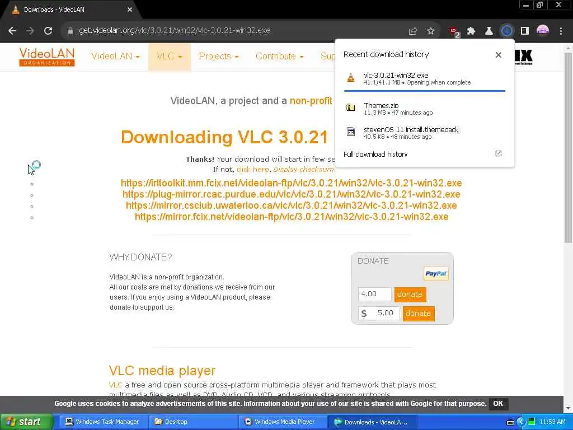Open vlc-3.0.21-win32.exe download entry
Image resolution: width=573 pixels, height=430 pixels.
(x=424, y=78)
